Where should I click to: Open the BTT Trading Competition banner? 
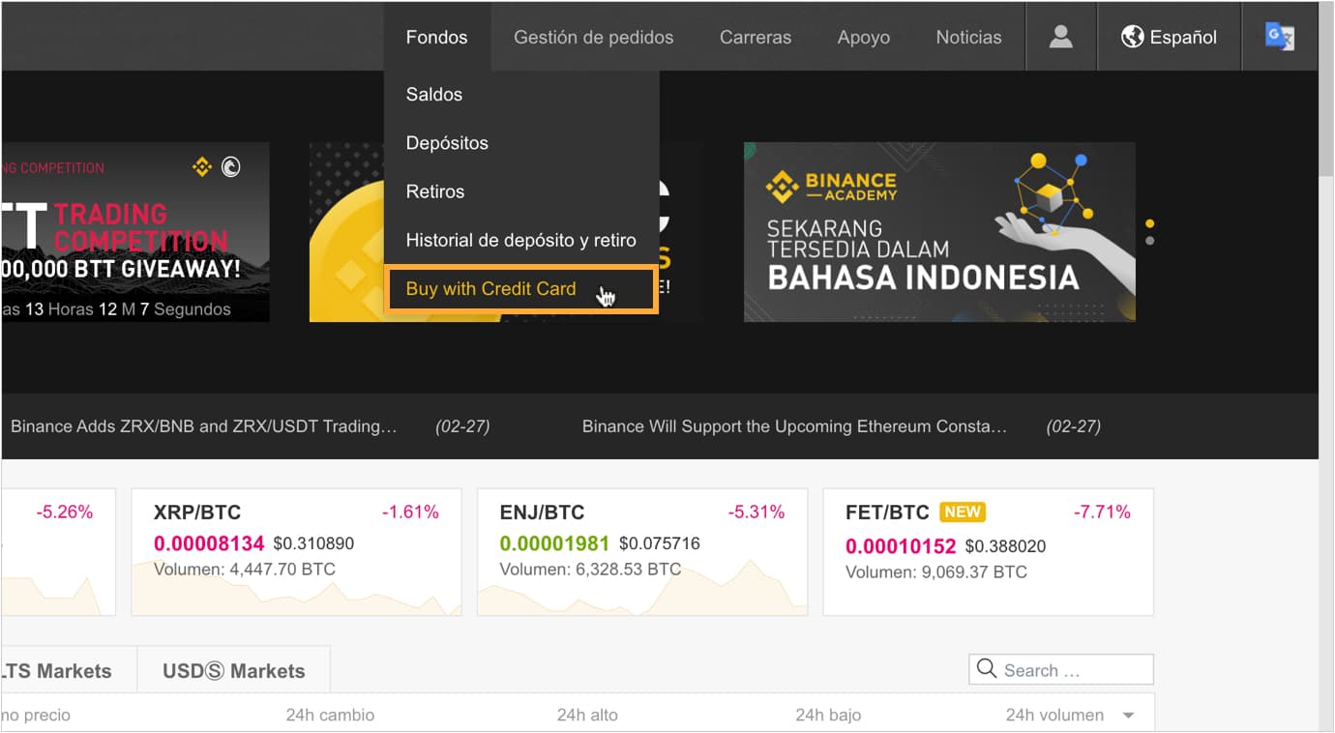[x=135, y=232]
